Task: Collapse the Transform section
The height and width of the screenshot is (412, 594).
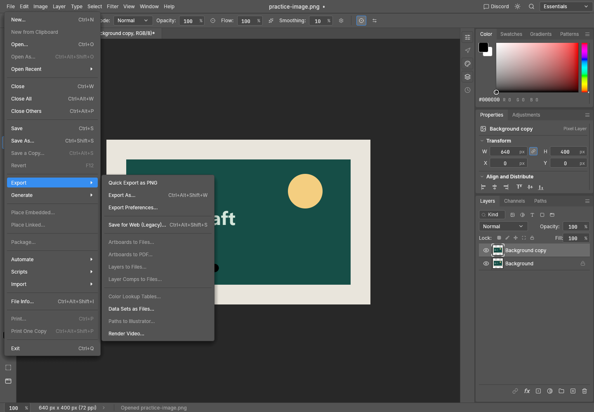Action: pyautogui.click(x=482, y=140)
